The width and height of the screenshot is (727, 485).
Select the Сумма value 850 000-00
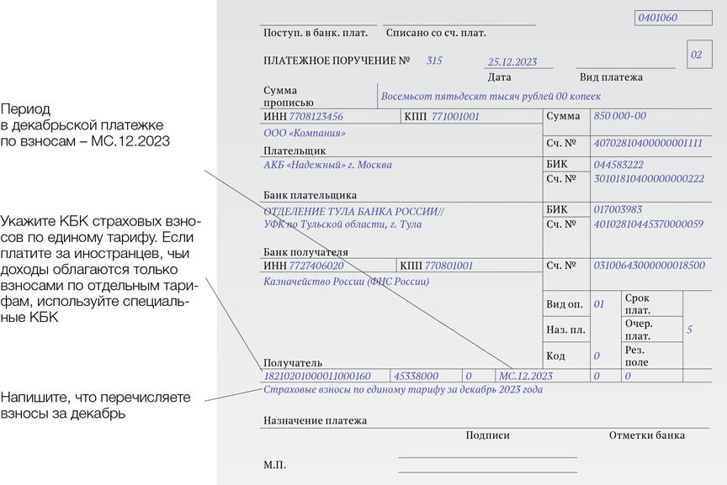tap(620, 117)
